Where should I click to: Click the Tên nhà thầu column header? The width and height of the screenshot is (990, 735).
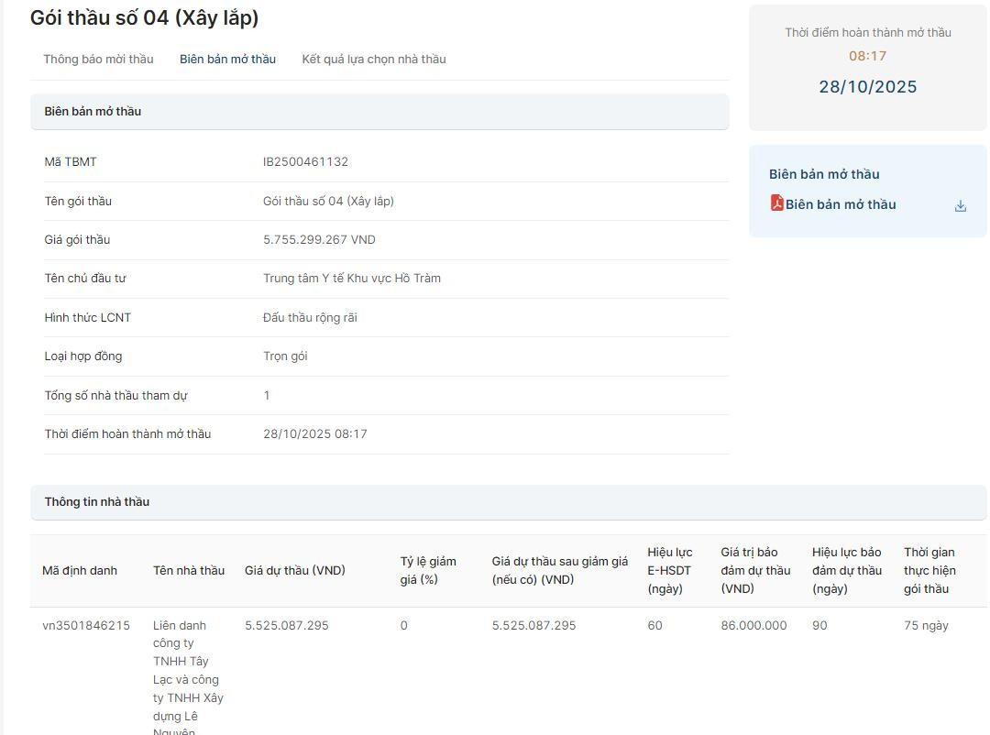[x=188, y=571]
